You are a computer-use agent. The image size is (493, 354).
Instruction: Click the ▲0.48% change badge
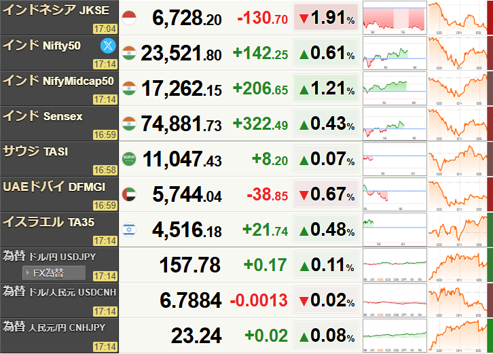coord(326,229)
